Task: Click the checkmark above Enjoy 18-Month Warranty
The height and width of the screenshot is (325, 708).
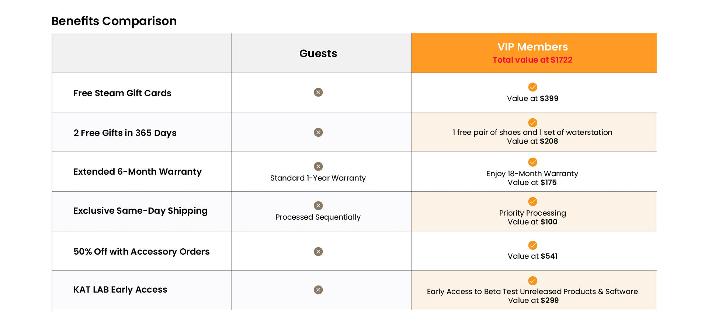Action: click(x=532, y=162)
